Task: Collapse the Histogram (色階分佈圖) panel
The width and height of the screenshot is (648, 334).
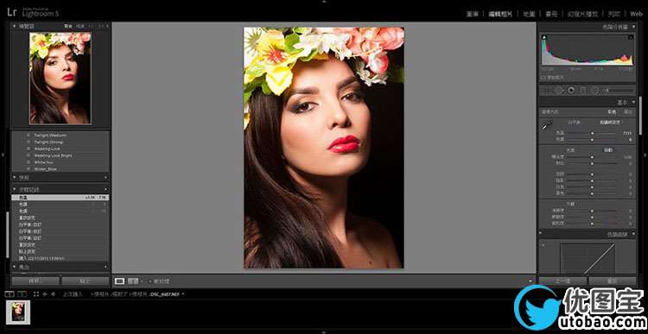Action: tap(633, 27)
